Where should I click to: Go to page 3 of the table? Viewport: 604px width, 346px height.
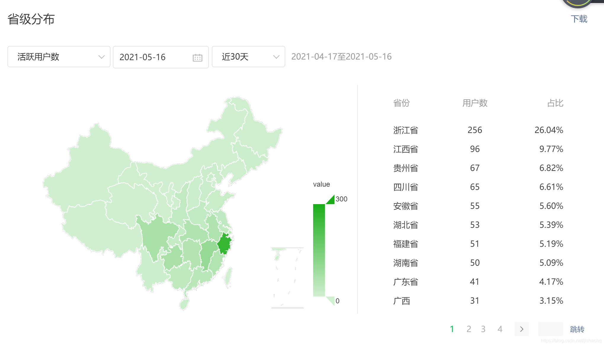point(483,329)
